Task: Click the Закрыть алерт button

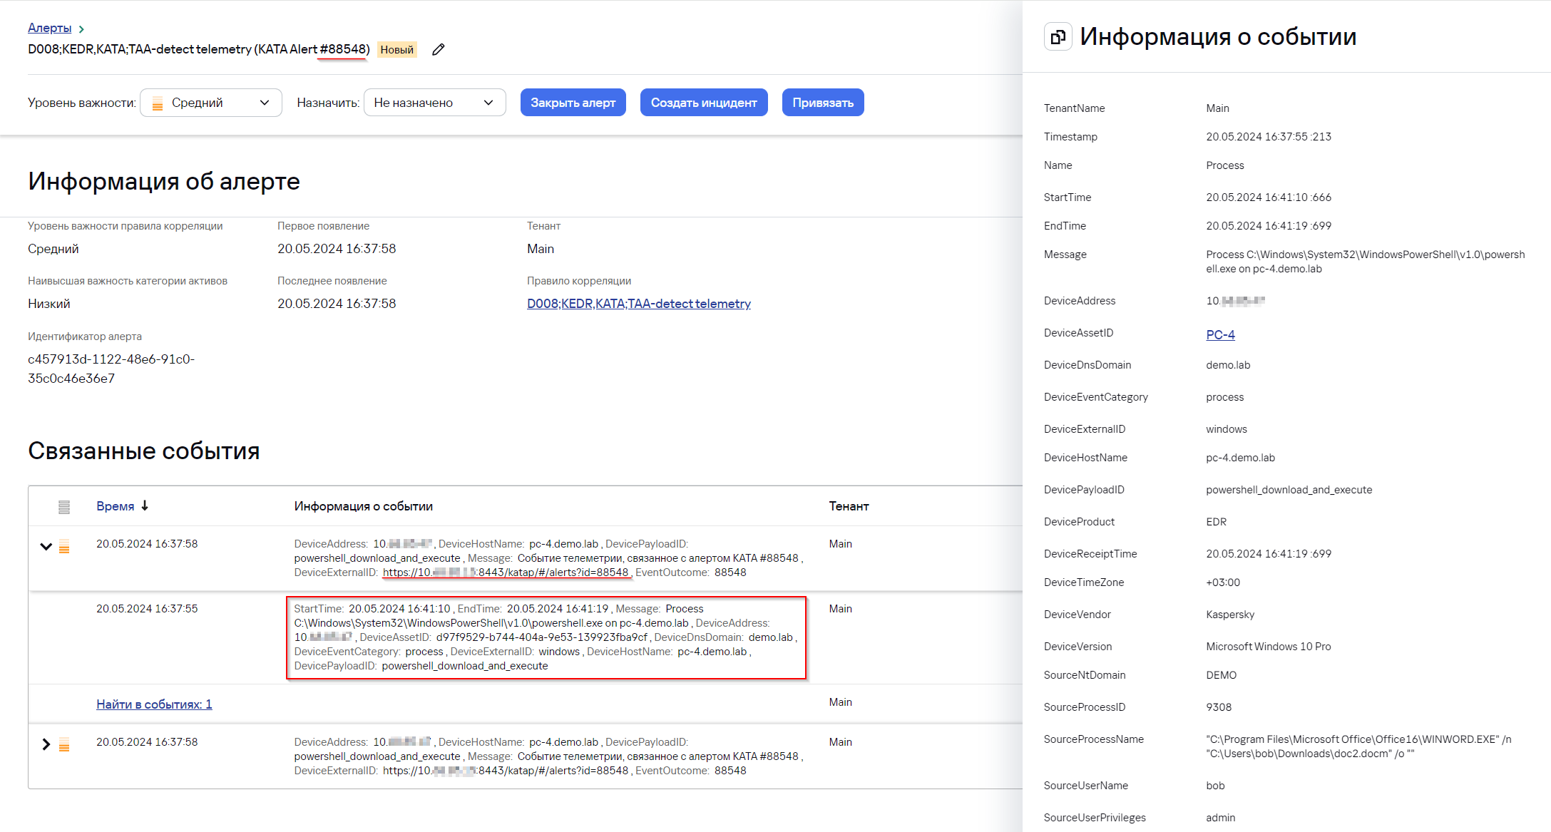Action: (x=573, y=103)
